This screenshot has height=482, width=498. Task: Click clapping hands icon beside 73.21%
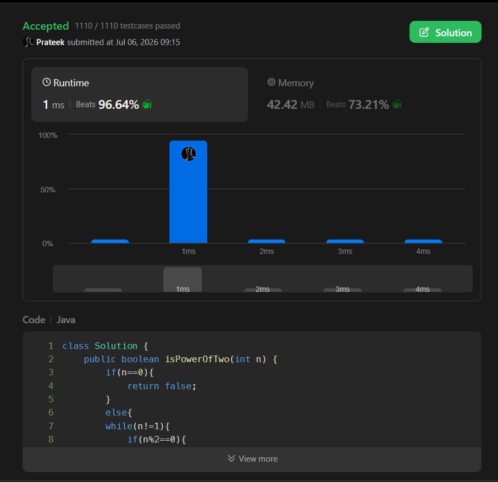tap(397, 104)
